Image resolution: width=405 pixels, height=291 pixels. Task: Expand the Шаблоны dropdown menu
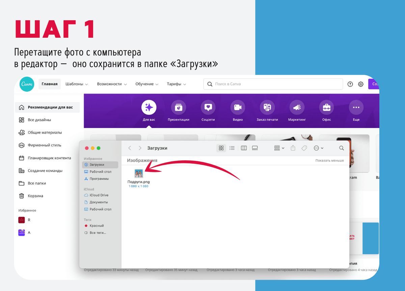(77, 84)
